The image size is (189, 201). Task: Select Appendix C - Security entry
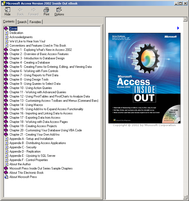coord(23,147)
